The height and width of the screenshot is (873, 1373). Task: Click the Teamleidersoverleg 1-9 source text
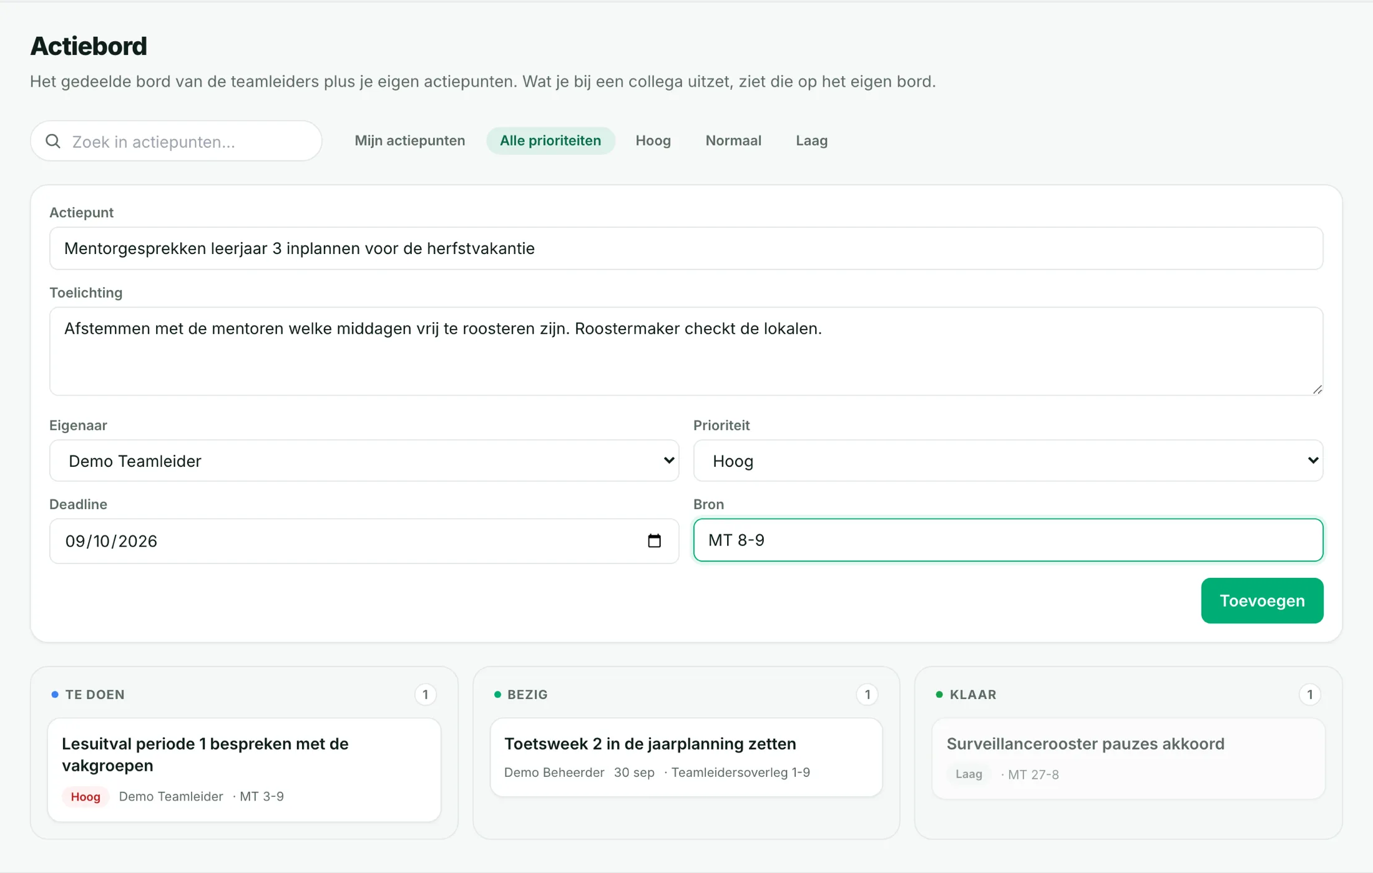[740, 773]
